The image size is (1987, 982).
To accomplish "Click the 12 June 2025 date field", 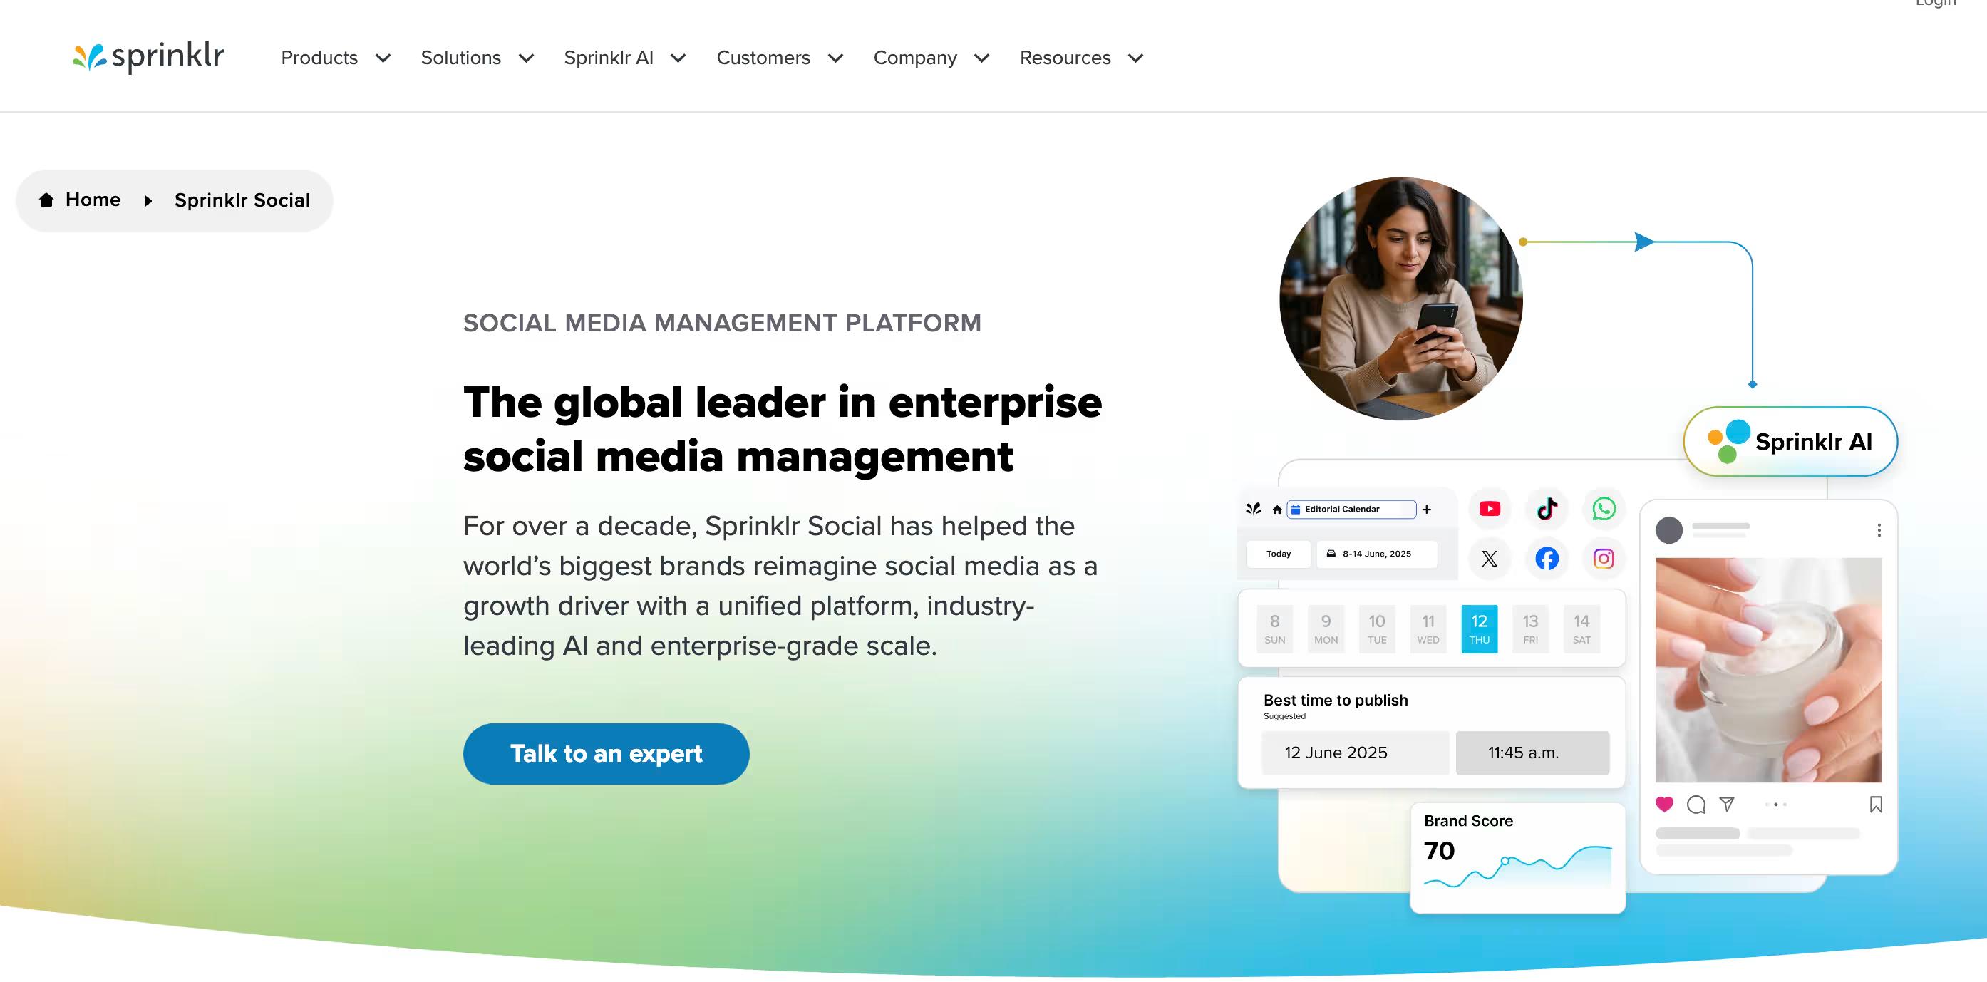I will 1356,752.
